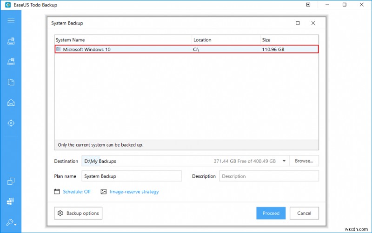Expand the Destination dropdown arrow

click(x=284, y=161)
